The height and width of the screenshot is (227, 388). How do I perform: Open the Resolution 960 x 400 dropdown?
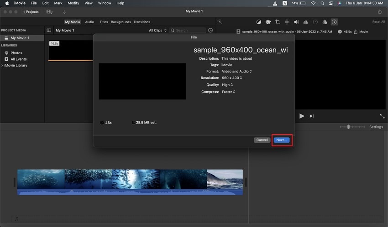pyautogui.click(x=231, y=78)
